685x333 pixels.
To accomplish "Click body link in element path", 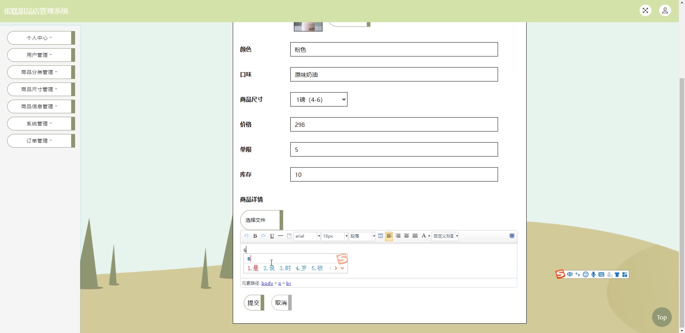I will [267, 283].
